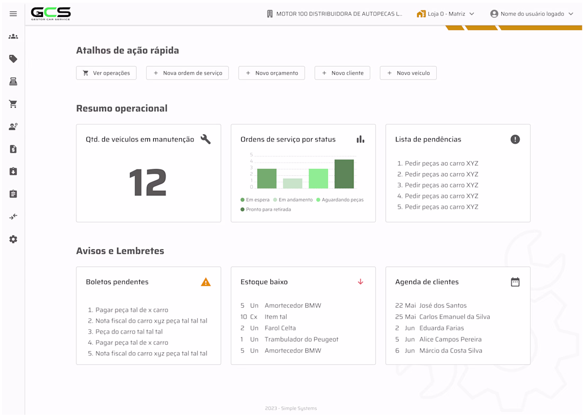
Task: Open the people group icon in sidebar
Action: 13,37
